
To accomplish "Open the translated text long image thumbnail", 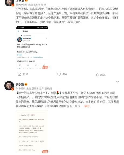I will (x=32, y=132).
